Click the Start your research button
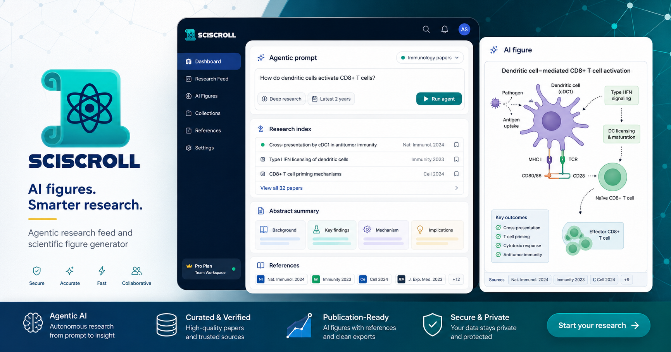The height and width of the screenshot is (352, 671). coord(599,325)
